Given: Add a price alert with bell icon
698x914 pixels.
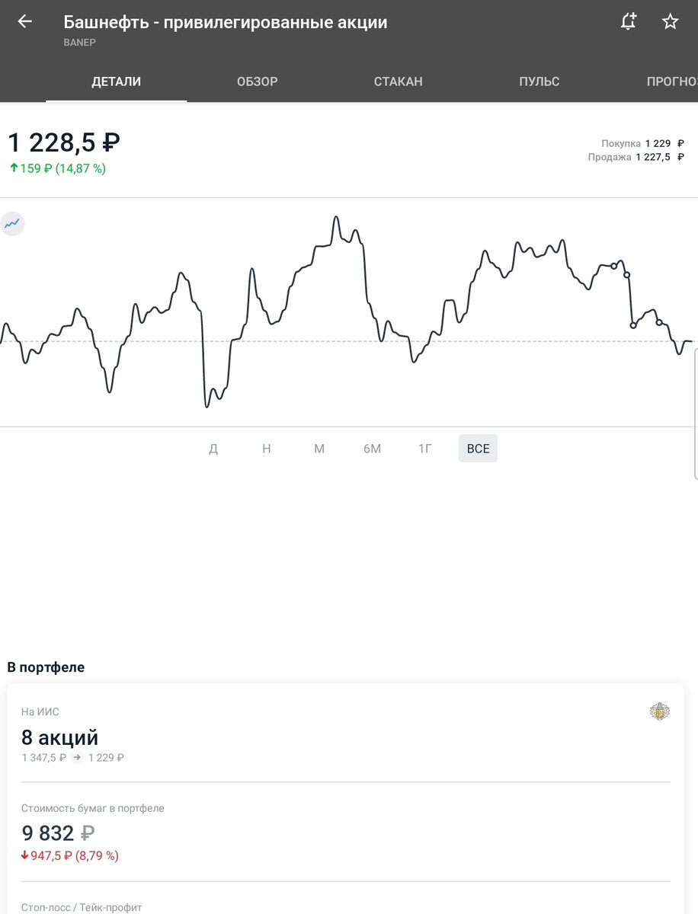Looking at the screenshot, I should 628,21.
